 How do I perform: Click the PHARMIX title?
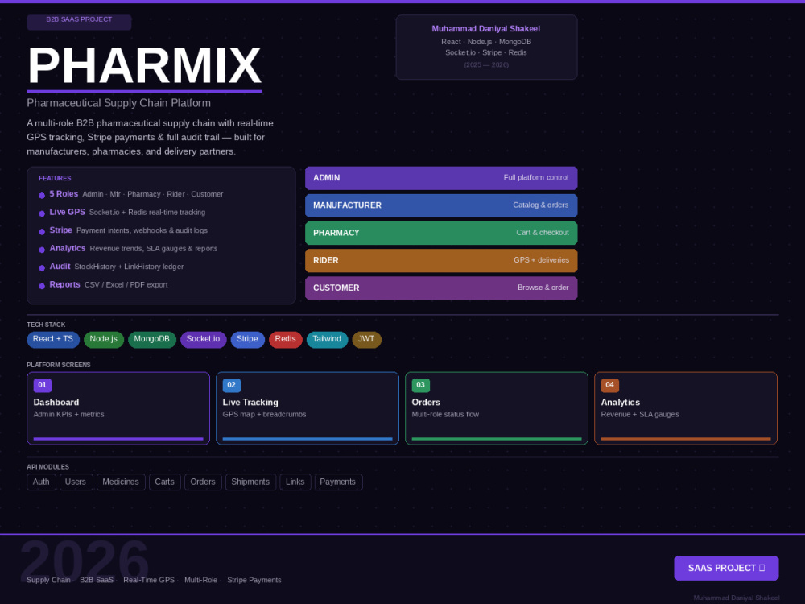(x=144, y=66)
